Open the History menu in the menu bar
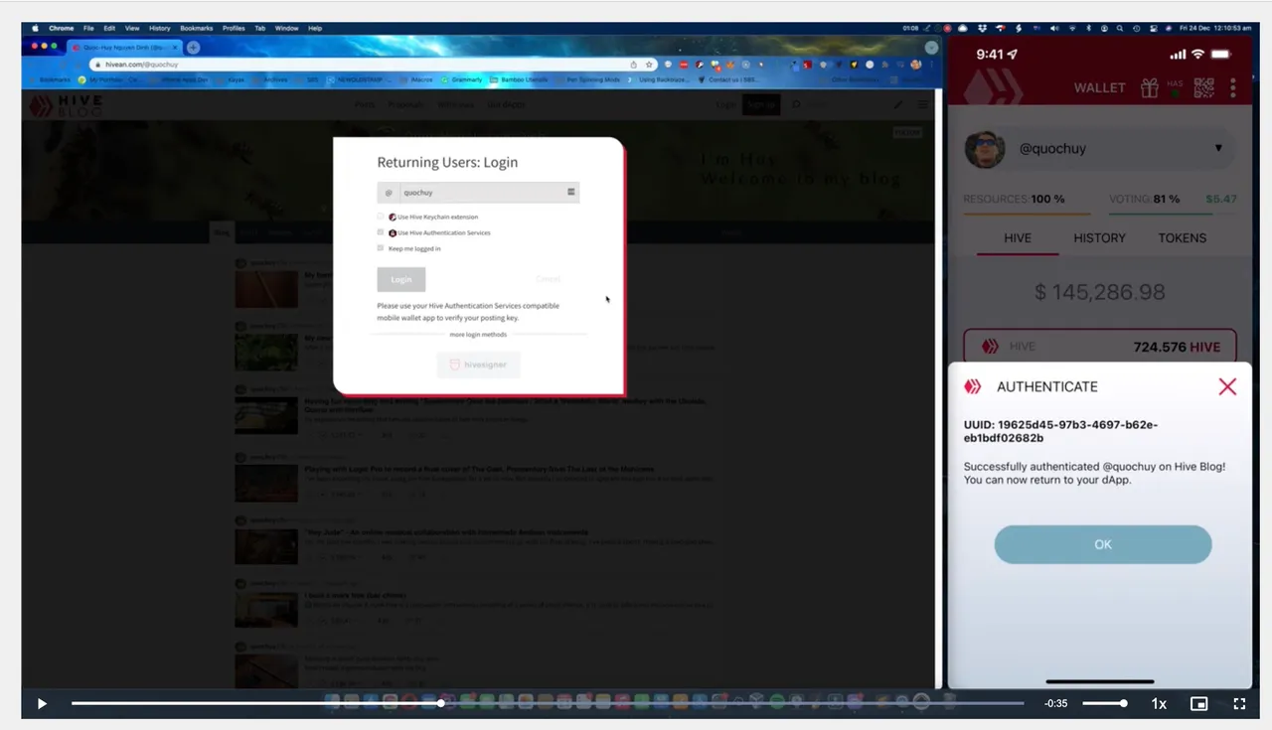This screenshot has width=1272, height=730. click(159, 28)
